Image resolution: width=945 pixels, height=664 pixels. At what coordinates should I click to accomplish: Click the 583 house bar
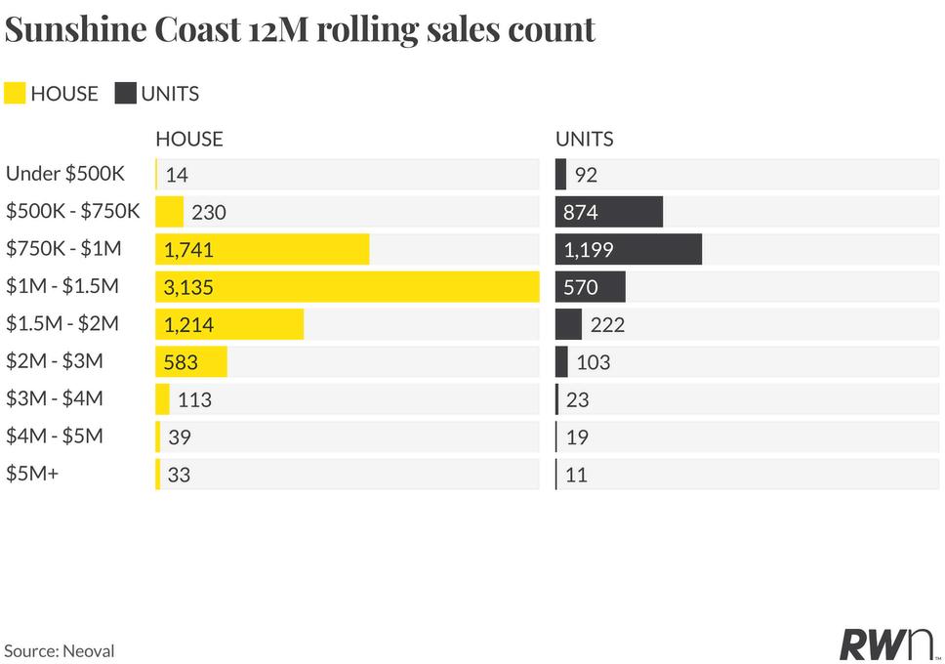[x=191, y=362]
